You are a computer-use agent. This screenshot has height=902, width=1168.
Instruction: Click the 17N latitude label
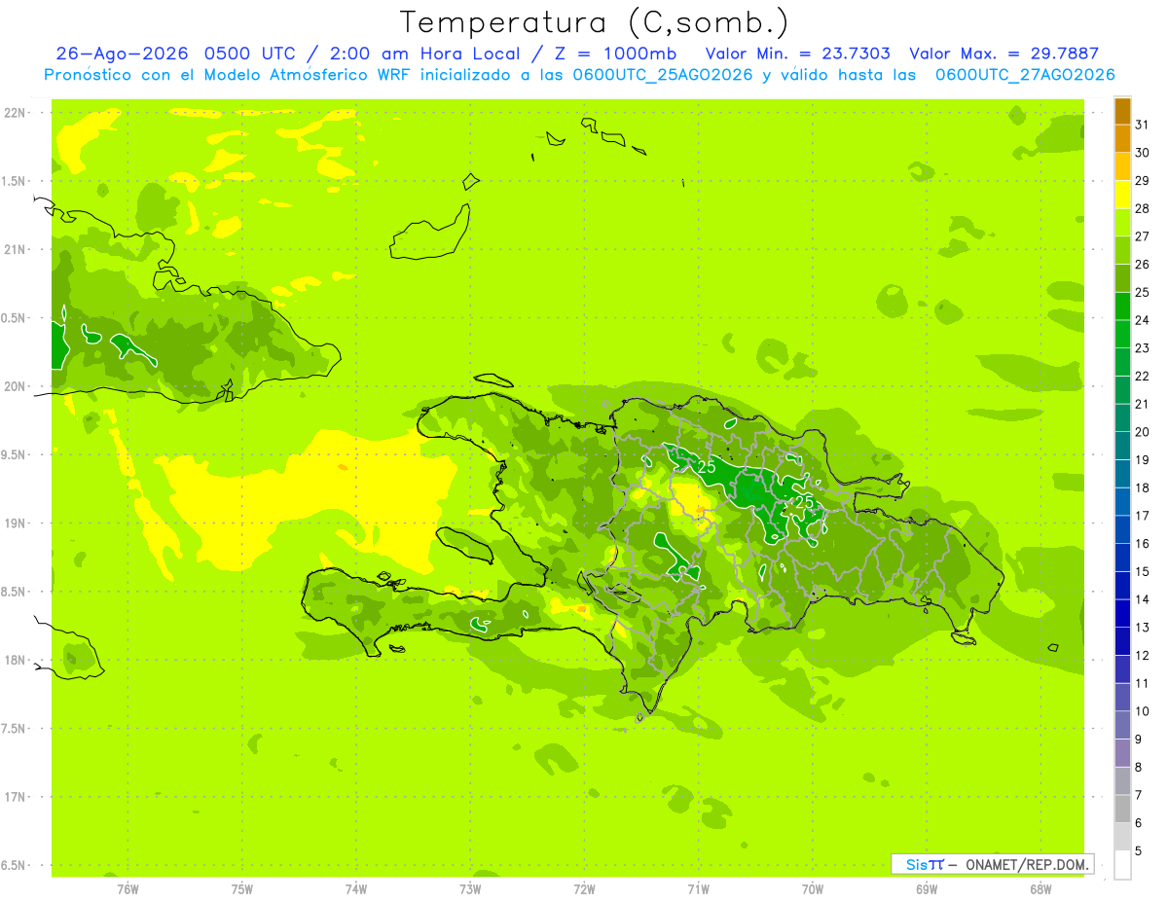15,797
